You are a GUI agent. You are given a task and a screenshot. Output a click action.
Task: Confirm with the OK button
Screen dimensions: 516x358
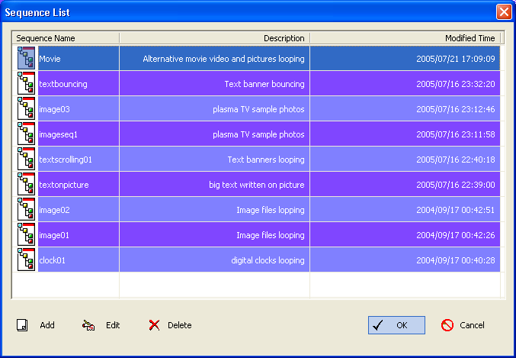click(x=396, y=325)
